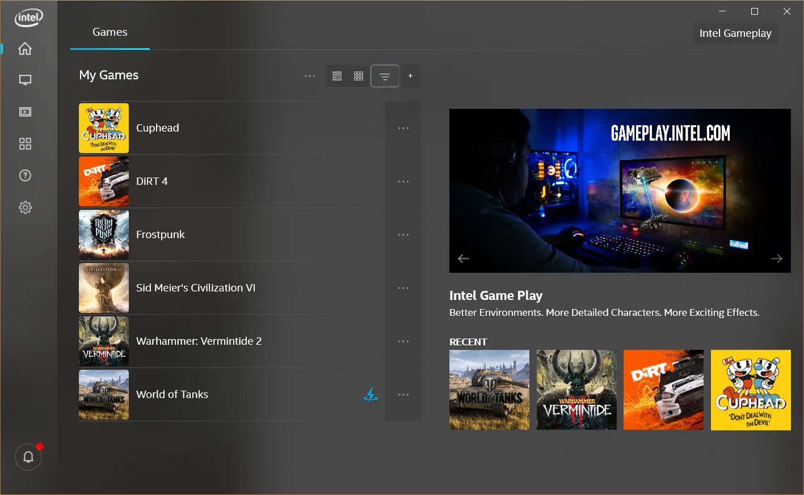The width and height of the screenshot is (804, 495).
Task: Open the four-squares apps icon in sidebar
Action: pyautogui.click(x=25, y=143)
